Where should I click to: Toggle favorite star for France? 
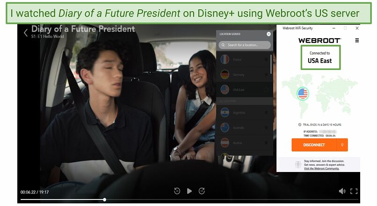(x=266, y=59)
